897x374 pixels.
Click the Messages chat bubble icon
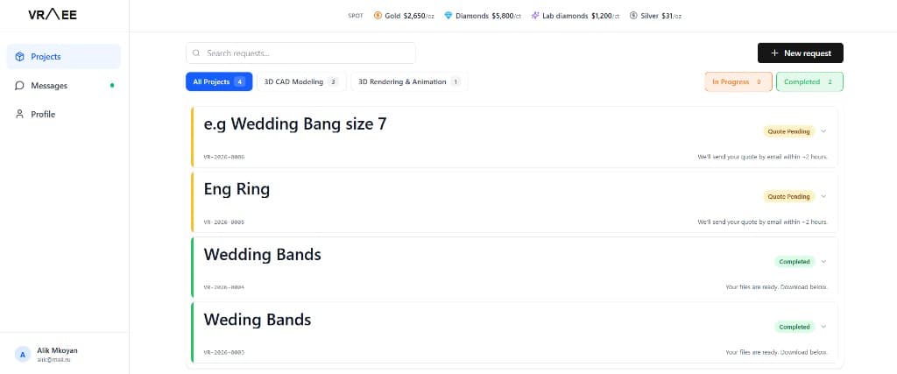click(19, 86)
